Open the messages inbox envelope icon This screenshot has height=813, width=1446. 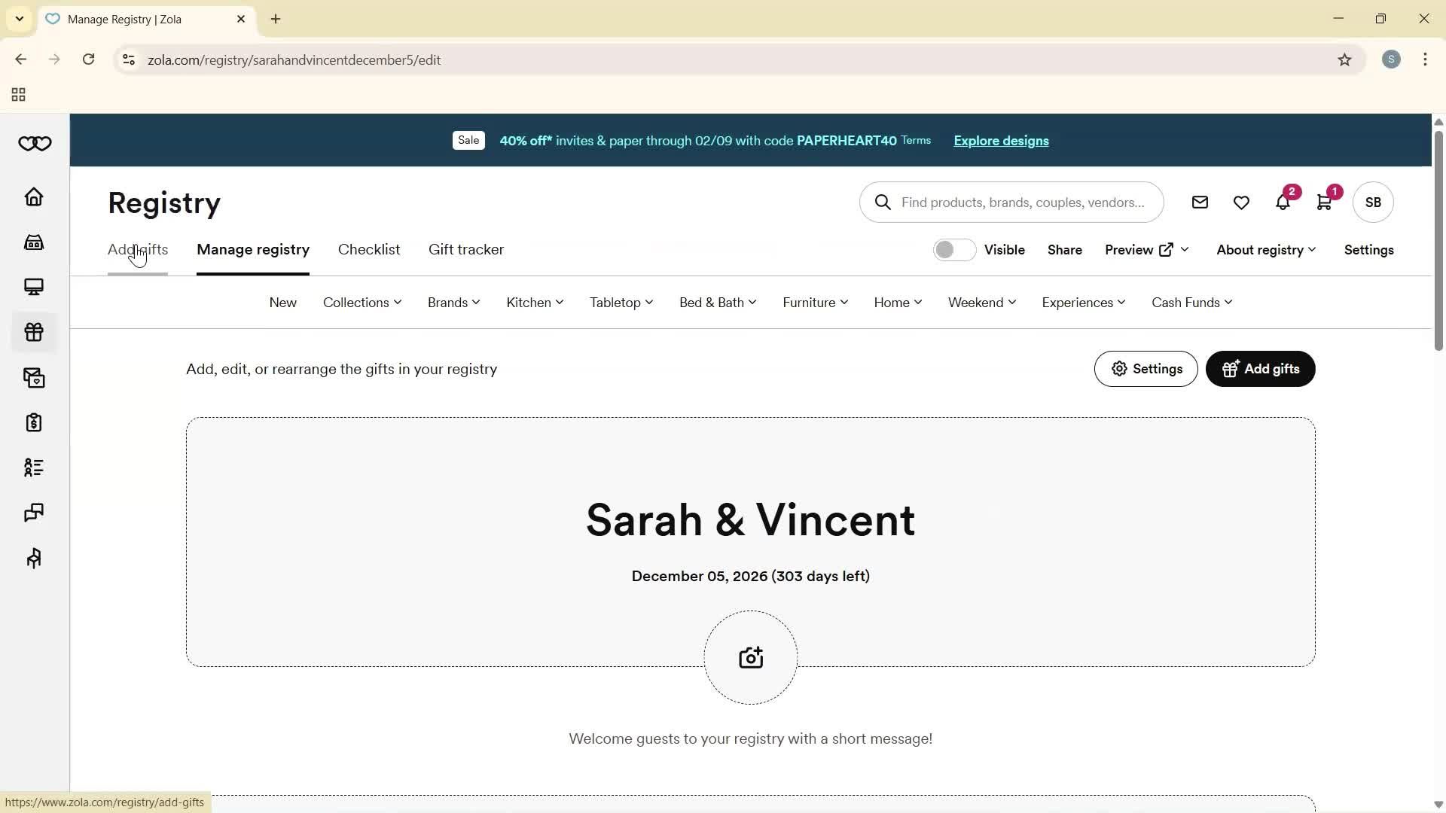(1200, 202)
